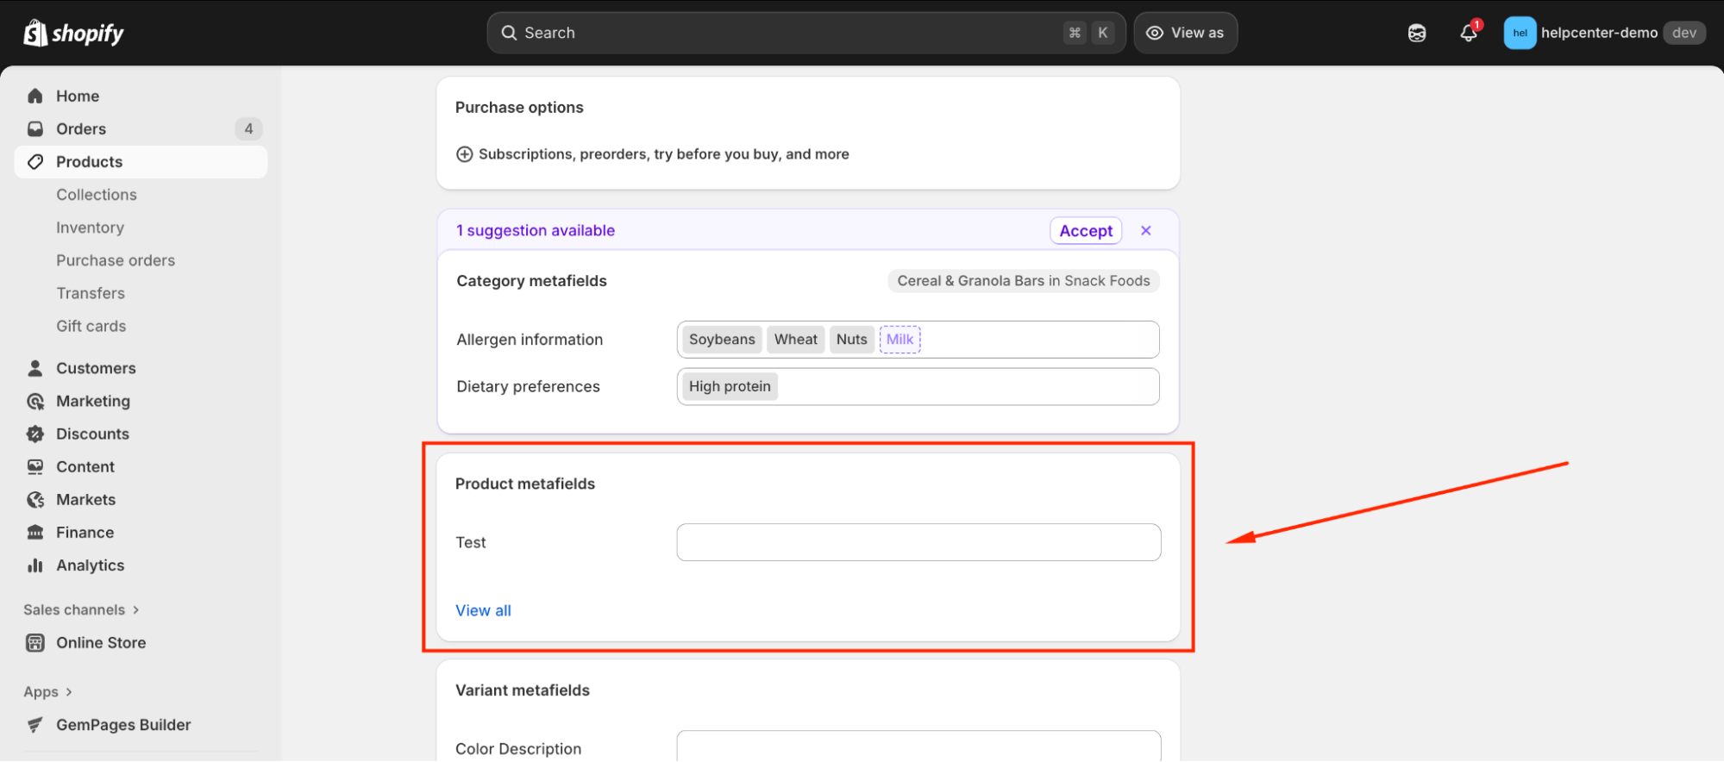The image size is (1724, 762).
Task: Open Orders from the sidebar icon
Action: point(35,128)
